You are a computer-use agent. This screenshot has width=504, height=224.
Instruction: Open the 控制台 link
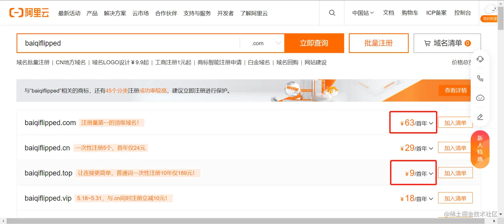463,13
